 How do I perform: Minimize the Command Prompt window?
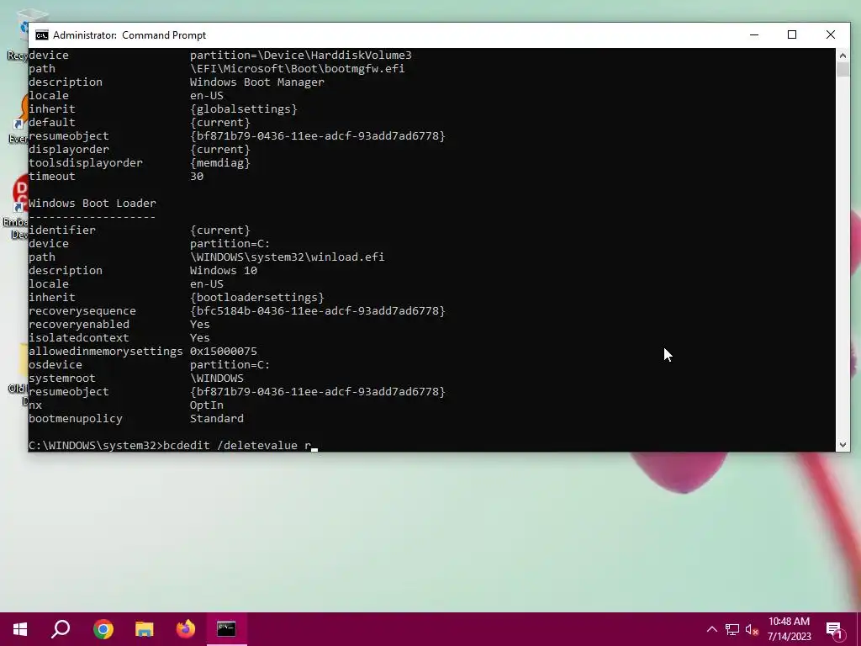[754, 34]
